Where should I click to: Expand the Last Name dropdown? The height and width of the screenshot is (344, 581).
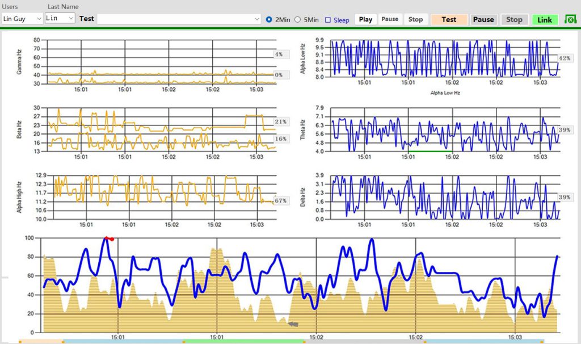60,19
